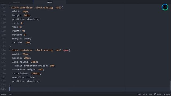
Task: Change file encoding UTF-8
Action: (x=145, y=94)
